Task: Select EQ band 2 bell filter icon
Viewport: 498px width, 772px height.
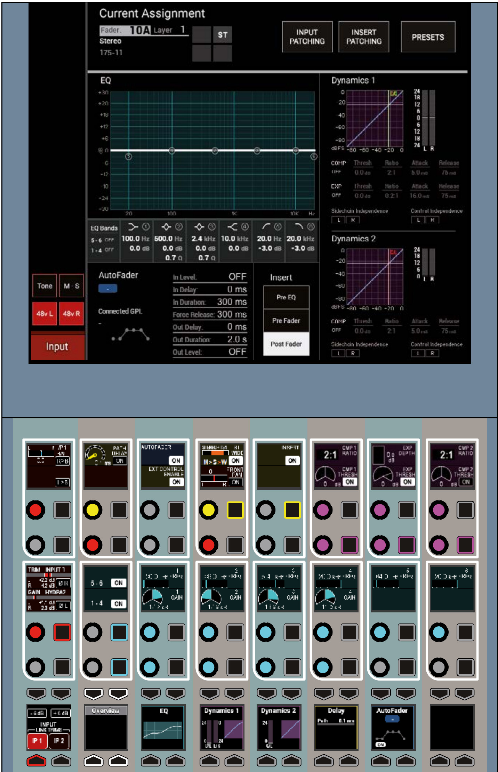Action: [x=166, y=227]
